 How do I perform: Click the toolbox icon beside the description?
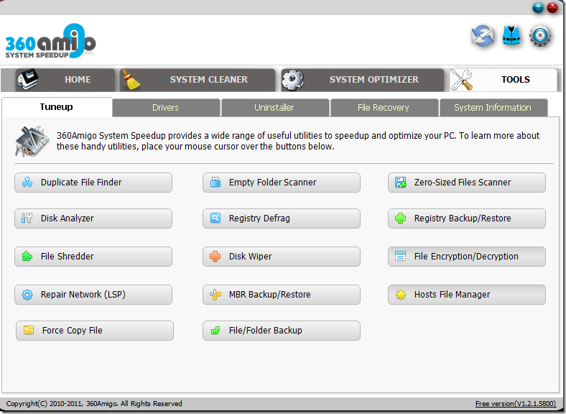point(32,142)
